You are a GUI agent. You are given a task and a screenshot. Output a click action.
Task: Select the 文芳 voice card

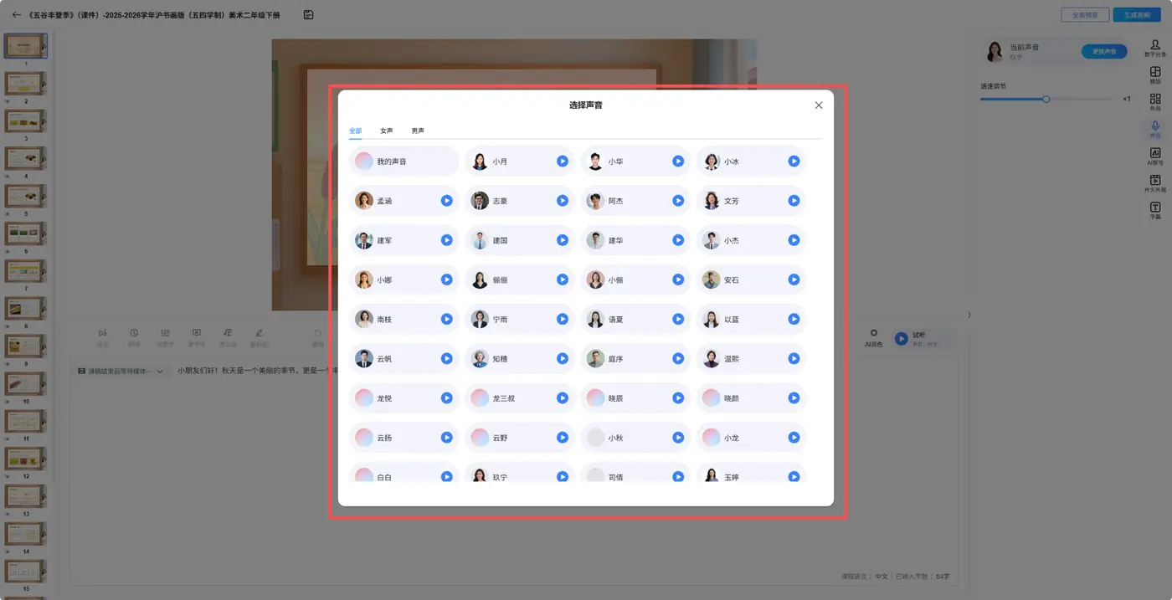[x=751, y=201]
